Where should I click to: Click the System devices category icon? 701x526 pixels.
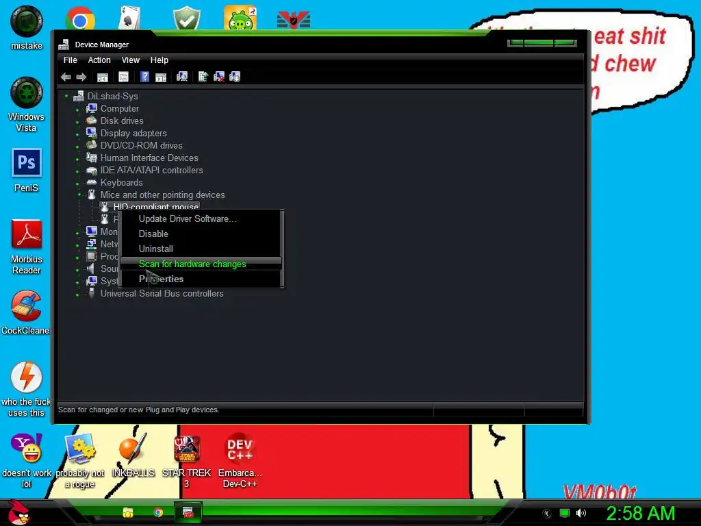point(92,280)
